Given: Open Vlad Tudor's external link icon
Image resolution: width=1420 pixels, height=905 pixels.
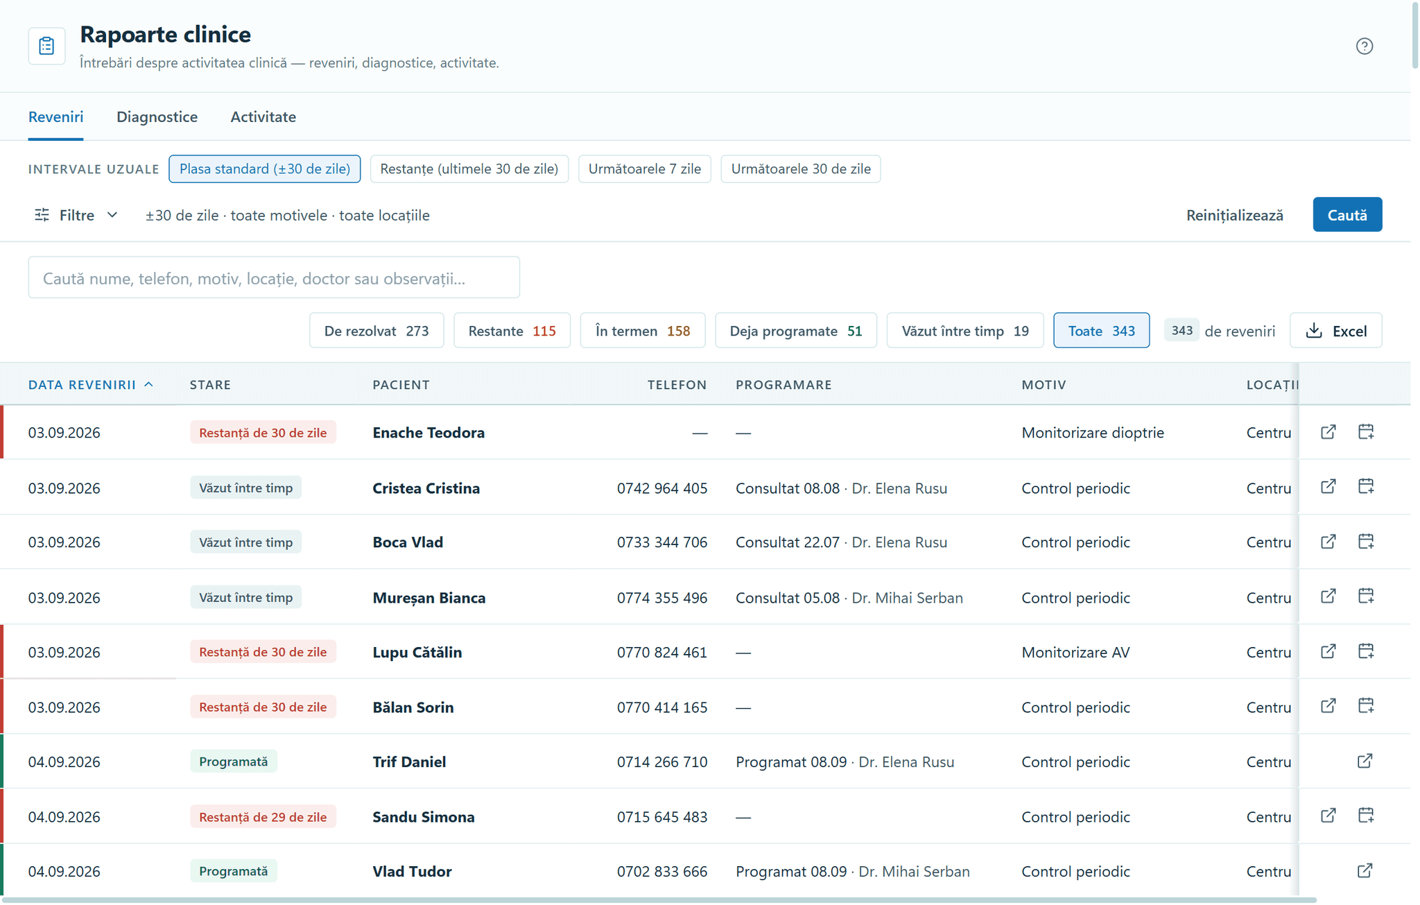Looking at the screenshot, I should tap(1365, 871).
